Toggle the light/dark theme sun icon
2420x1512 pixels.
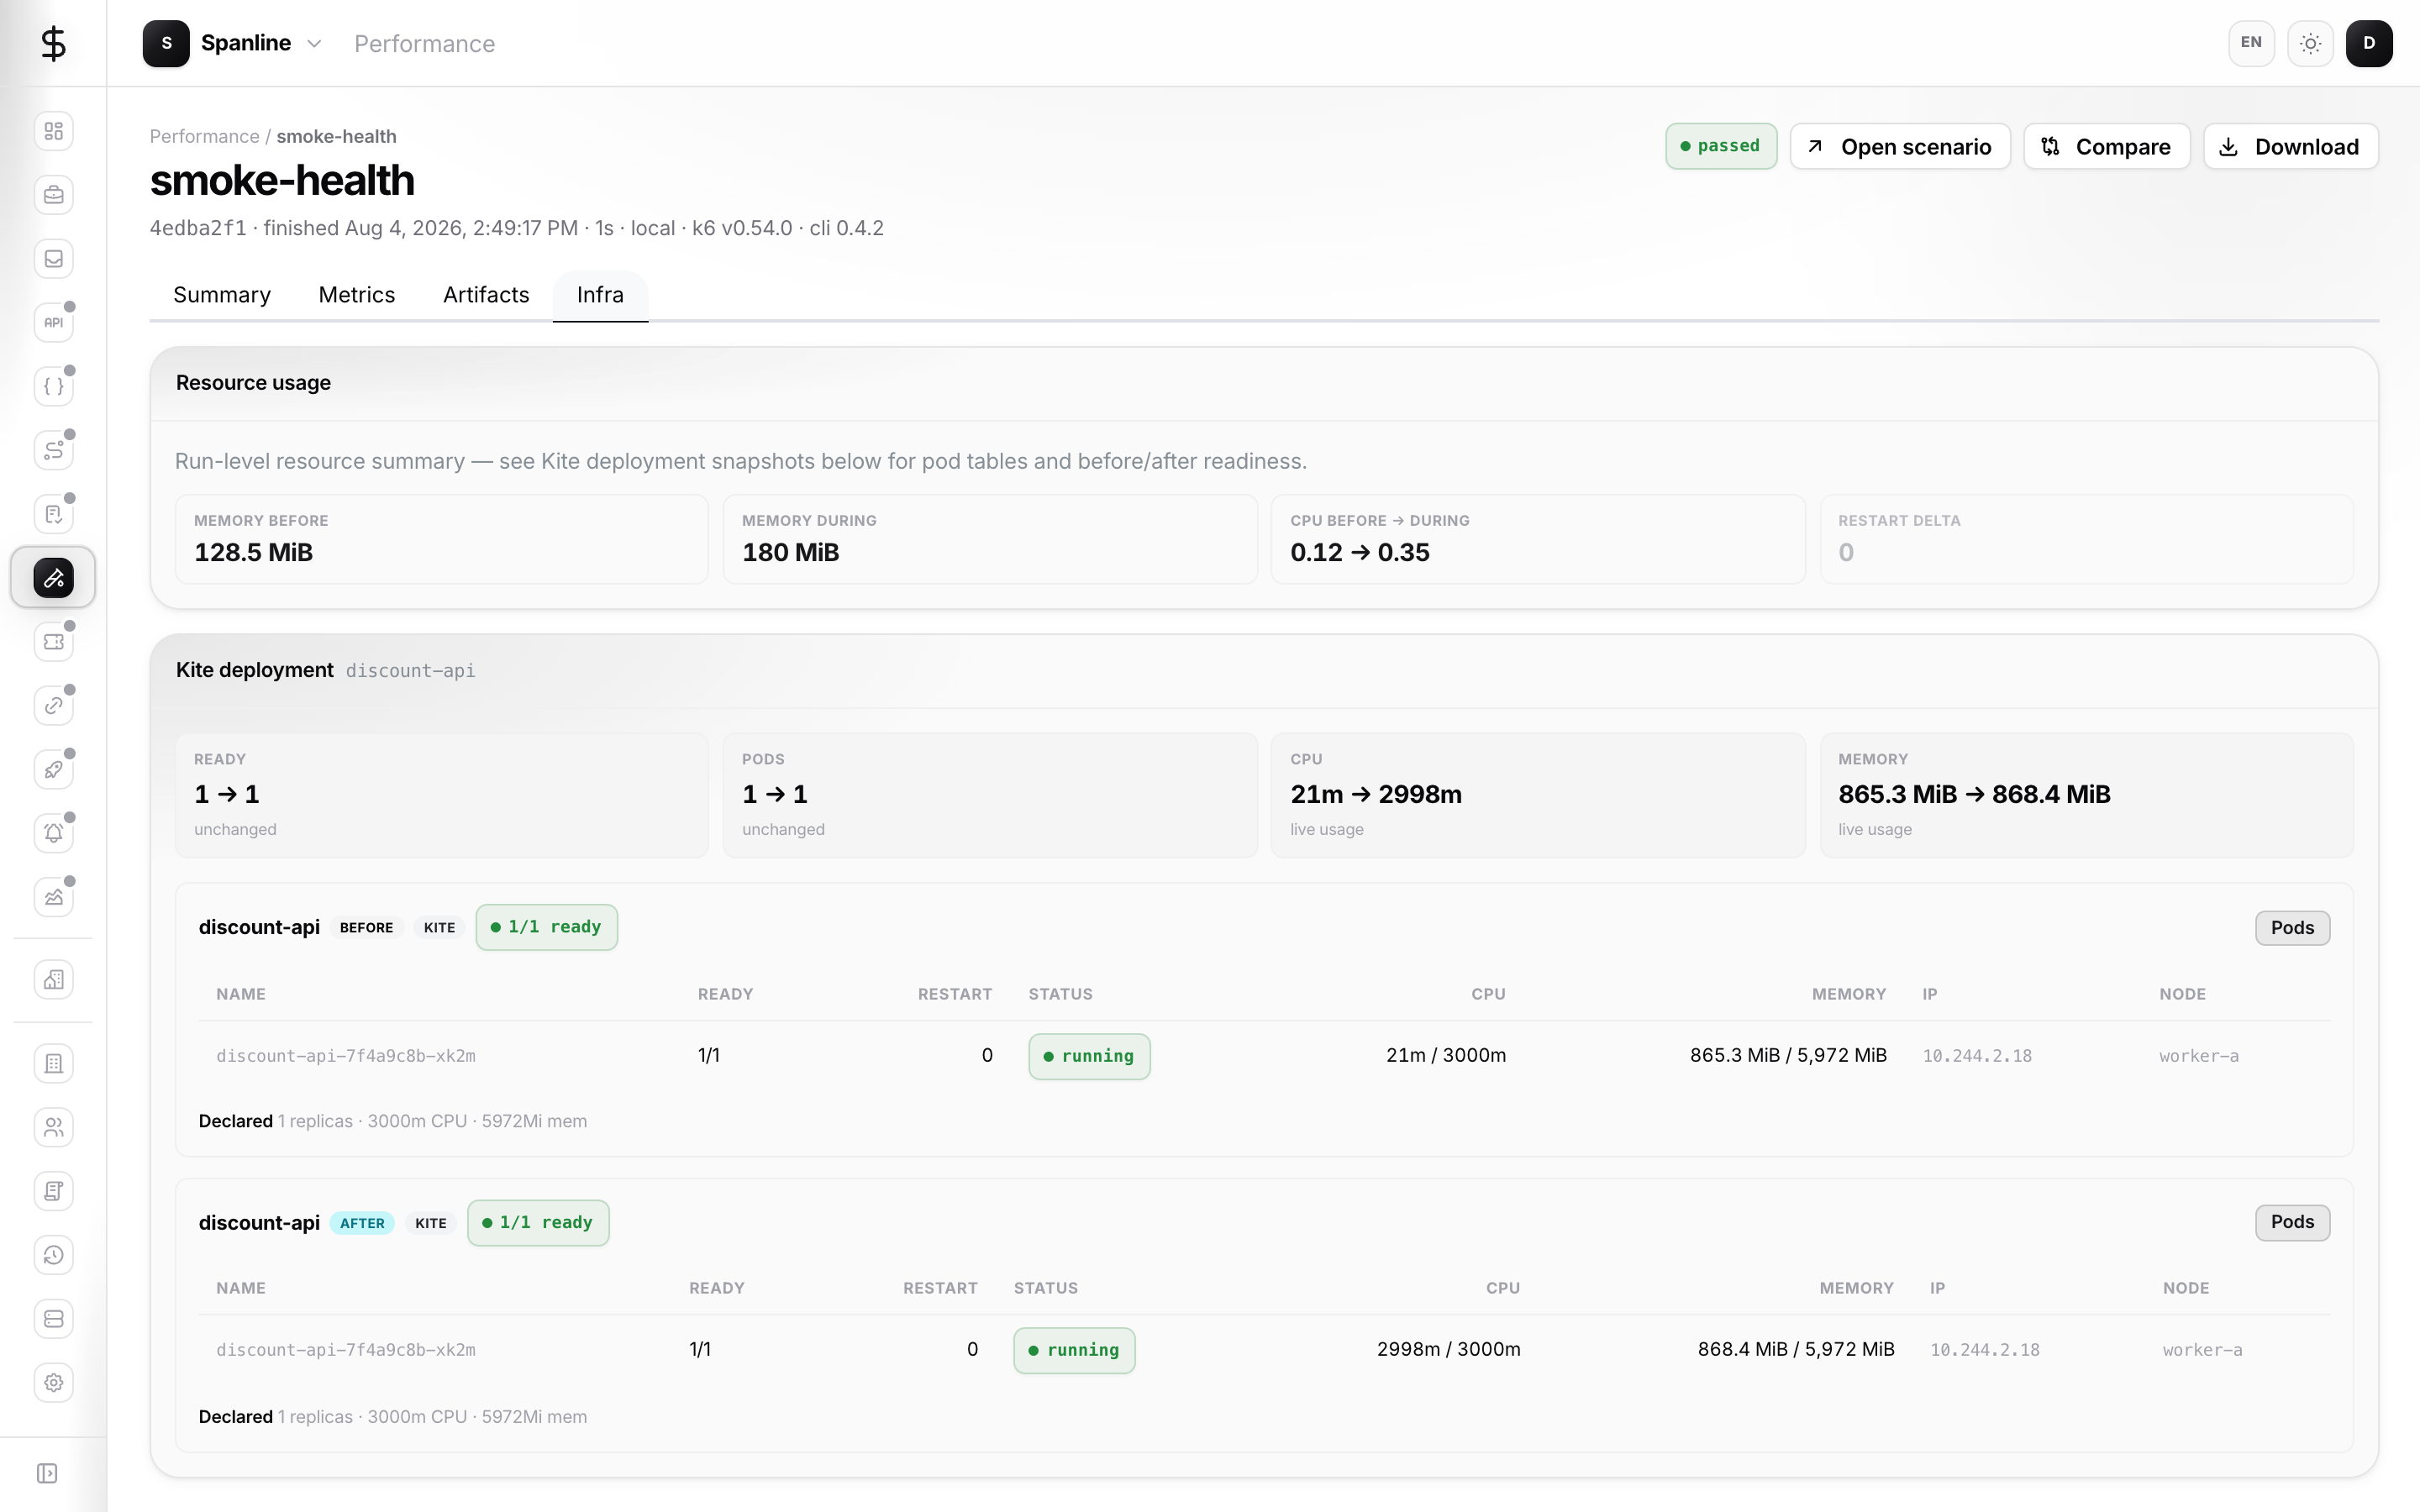(2310, 43)
